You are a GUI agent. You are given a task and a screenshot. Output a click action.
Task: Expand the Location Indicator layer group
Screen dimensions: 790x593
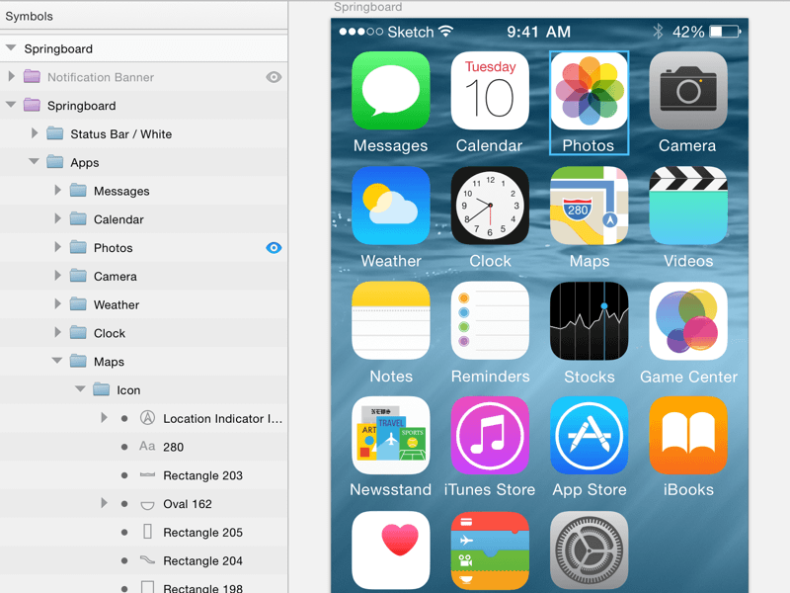pos(104,418)
